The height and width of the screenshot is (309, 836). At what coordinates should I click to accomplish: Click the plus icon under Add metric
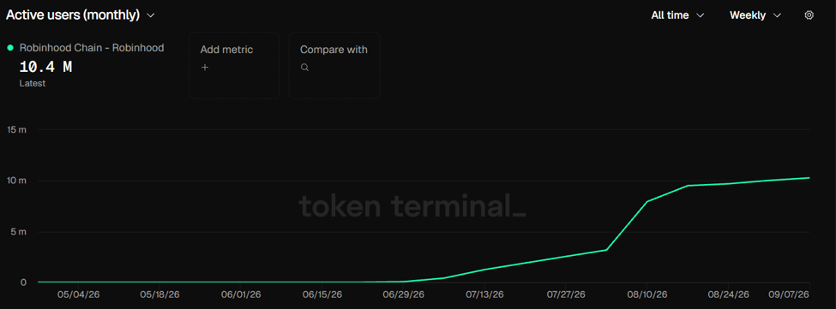point(205,68)
